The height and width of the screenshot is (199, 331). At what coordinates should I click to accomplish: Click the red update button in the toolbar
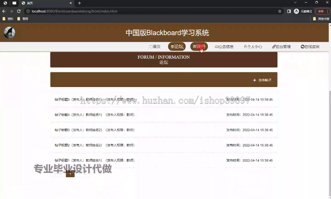point(322,11)
